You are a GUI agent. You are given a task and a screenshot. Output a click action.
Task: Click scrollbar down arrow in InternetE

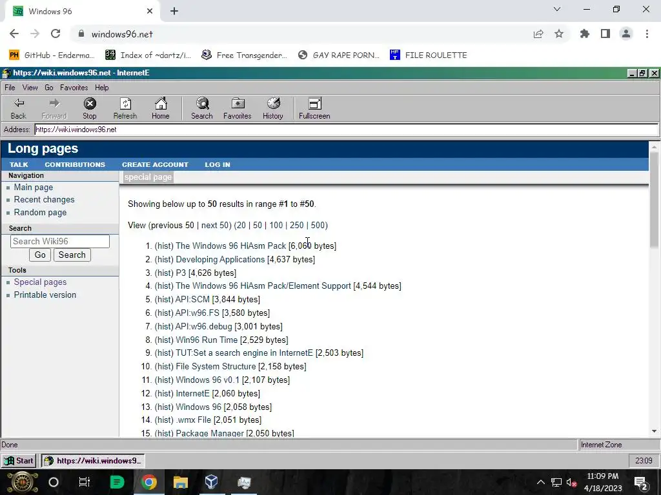tap(655, 431)
